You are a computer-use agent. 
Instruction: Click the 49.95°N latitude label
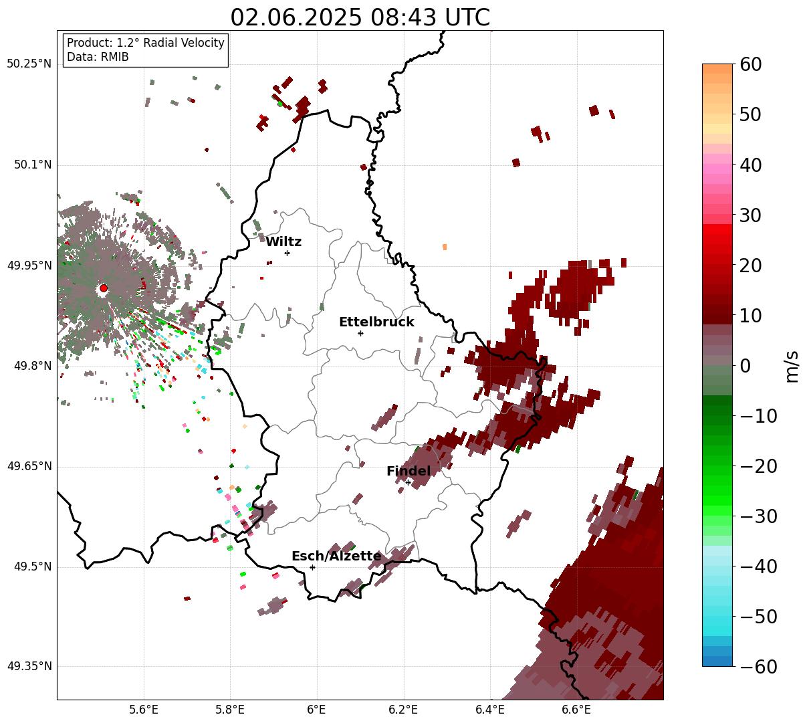coord(29,266)
